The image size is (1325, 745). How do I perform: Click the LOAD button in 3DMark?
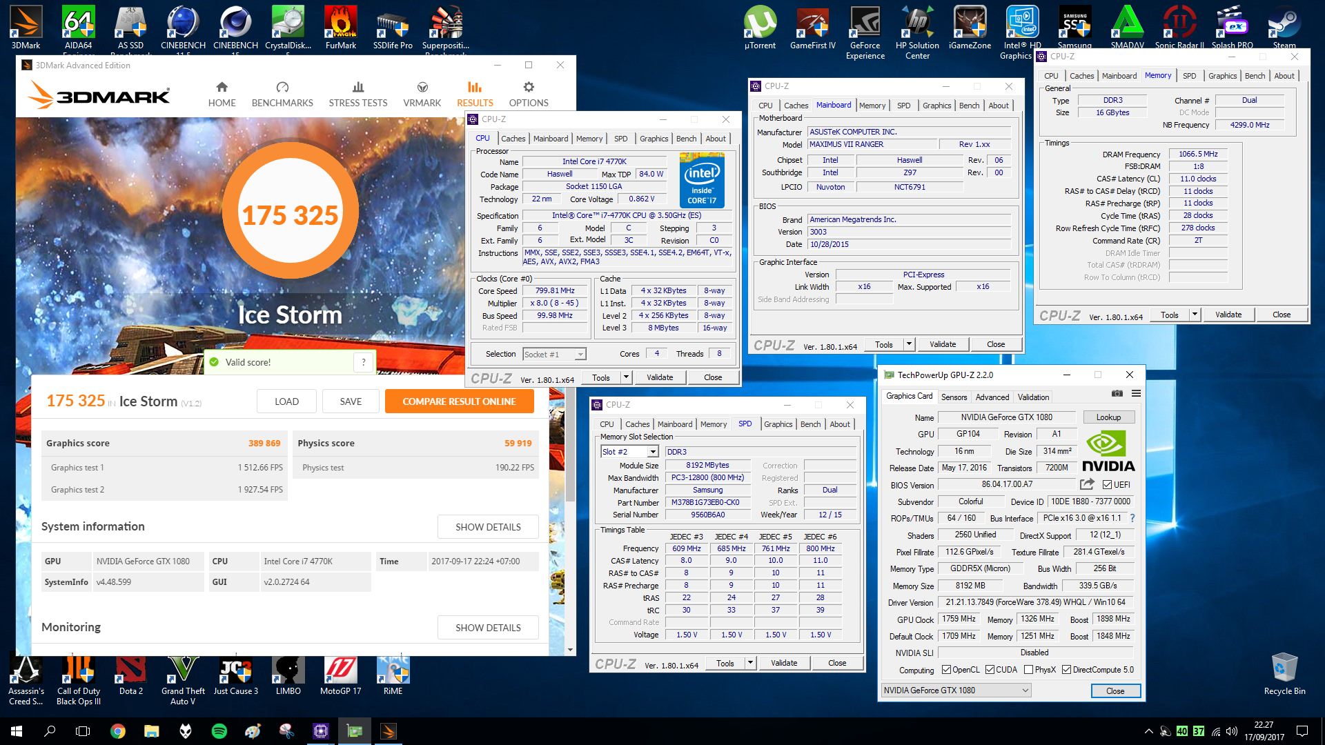coord(286,401)
